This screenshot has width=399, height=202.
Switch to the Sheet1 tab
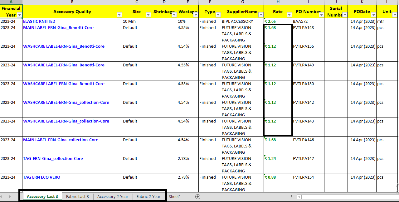pos(175,196)
